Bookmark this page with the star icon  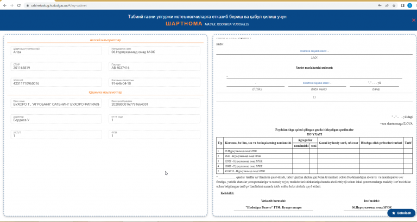click(x=394, y=5)
